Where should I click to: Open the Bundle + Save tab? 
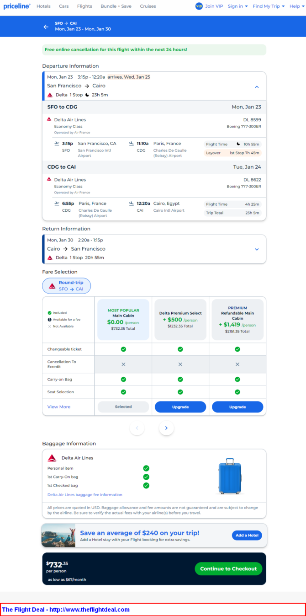[x=116, y=6]
